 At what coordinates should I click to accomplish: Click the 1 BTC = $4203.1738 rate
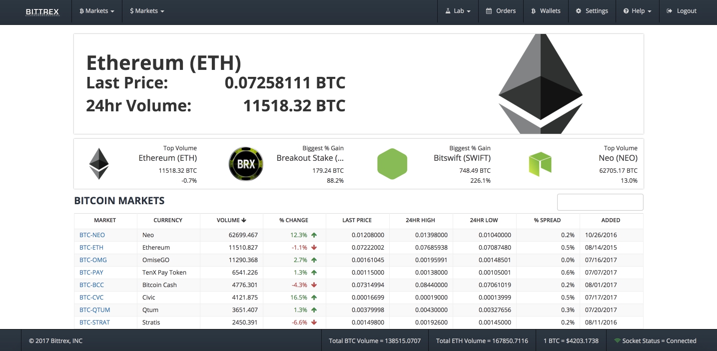pos(571,341)
